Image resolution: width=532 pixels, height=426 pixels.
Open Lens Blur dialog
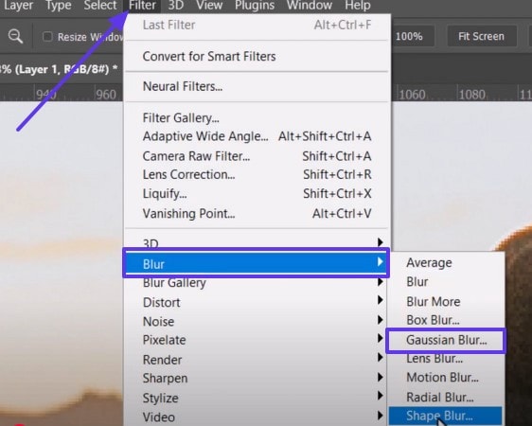click(x=445, y=359)
